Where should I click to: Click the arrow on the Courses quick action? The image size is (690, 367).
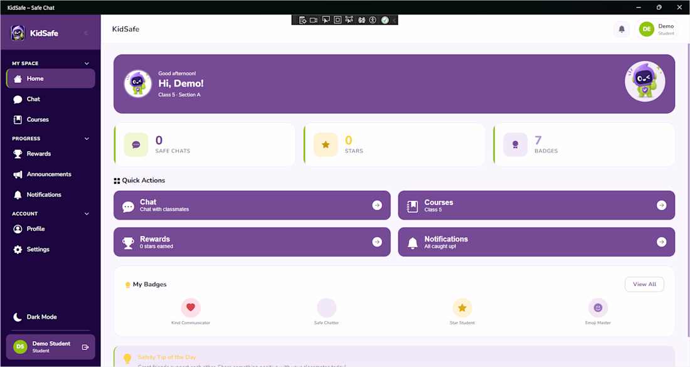661,205
